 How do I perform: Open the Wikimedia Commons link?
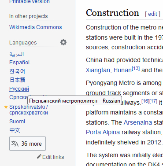(x=36, y=27)
